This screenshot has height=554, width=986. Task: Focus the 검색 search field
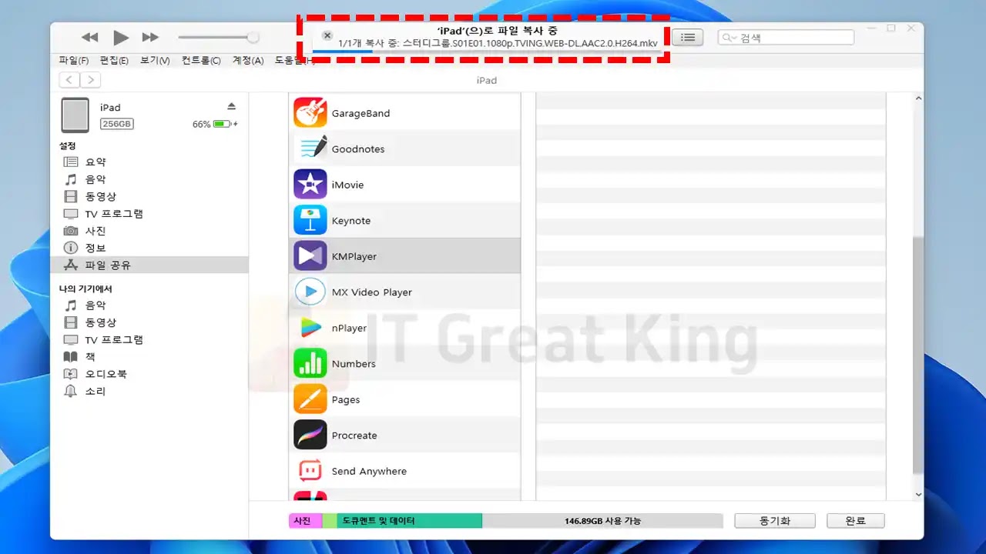pos(786,37)
